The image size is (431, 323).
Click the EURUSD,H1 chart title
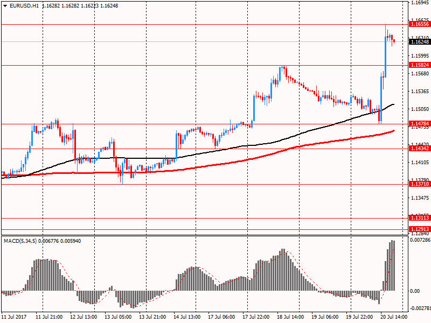point(24,6)
